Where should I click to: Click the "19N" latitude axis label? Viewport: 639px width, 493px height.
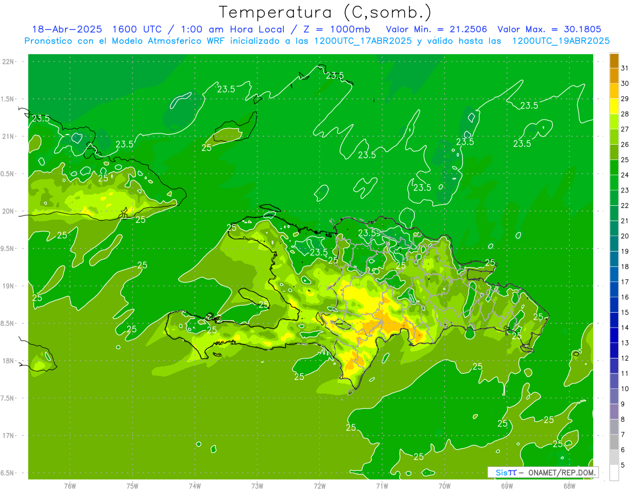click(x=9, y=286)
